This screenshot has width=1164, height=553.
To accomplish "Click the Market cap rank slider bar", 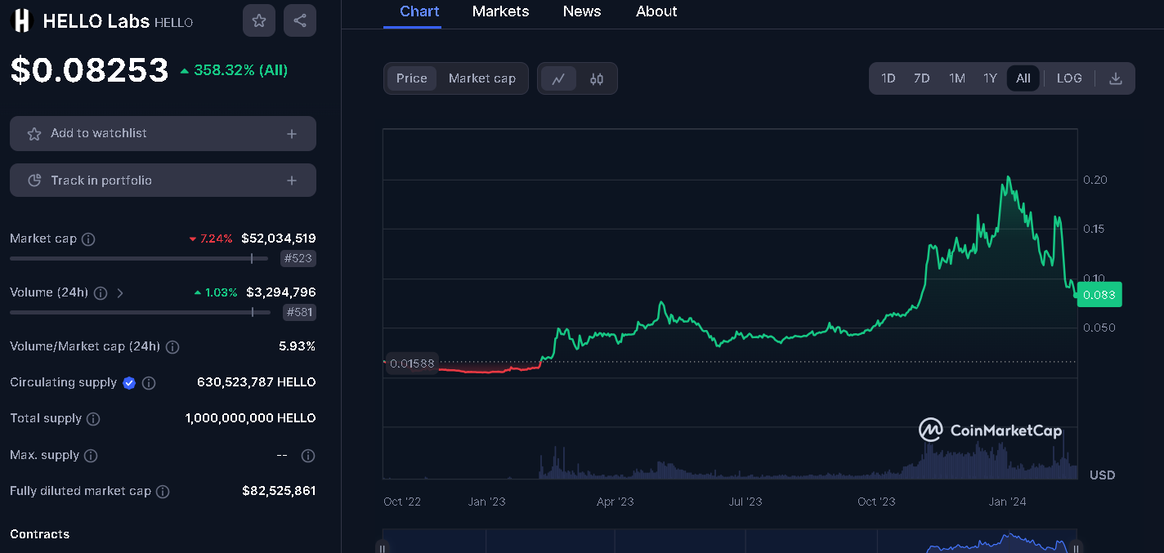I will coord(139,259).
